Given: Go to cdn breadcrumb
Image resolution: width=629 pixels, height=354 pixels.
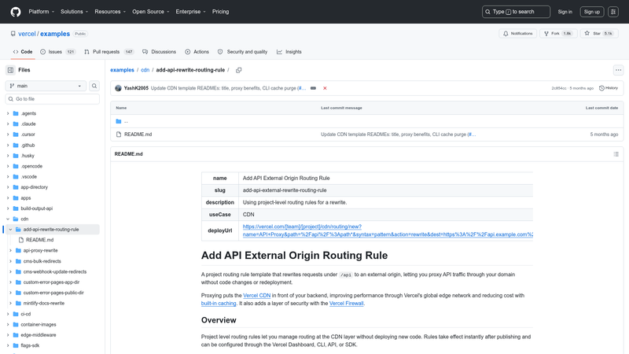Looking at the screenshot, I should pos(145,70).
